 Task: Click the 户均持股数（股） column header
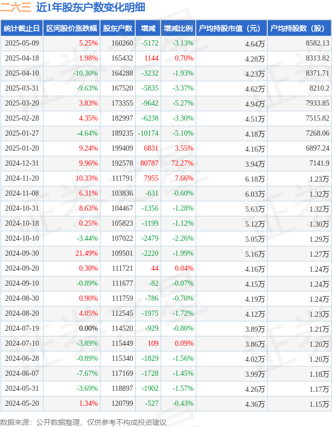coord(300,28)
